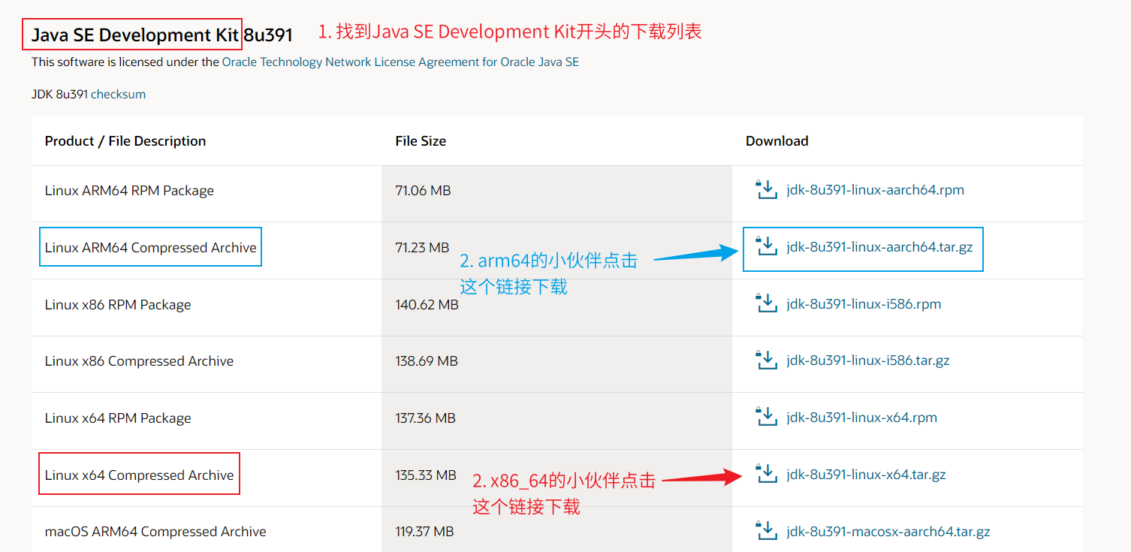This screenshot has width=1131, height=552.
Task: Click download icon for jdk-8u391-linux-x64.rpm
Action: [x=766, y=418]
